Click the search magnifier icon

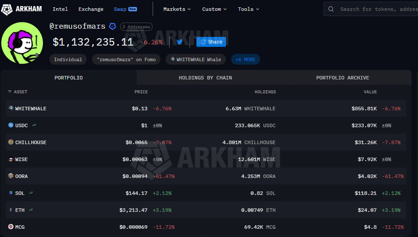(331, 9)
